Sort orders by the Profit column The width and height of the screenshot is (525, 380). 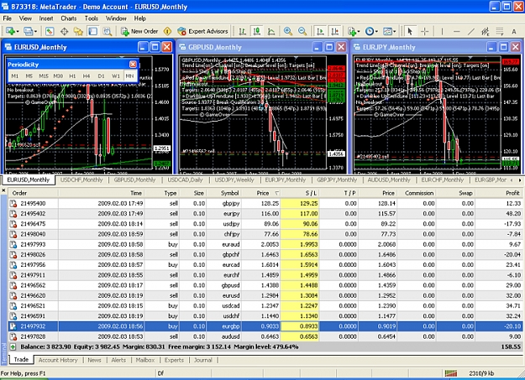(x=501, y=193)
